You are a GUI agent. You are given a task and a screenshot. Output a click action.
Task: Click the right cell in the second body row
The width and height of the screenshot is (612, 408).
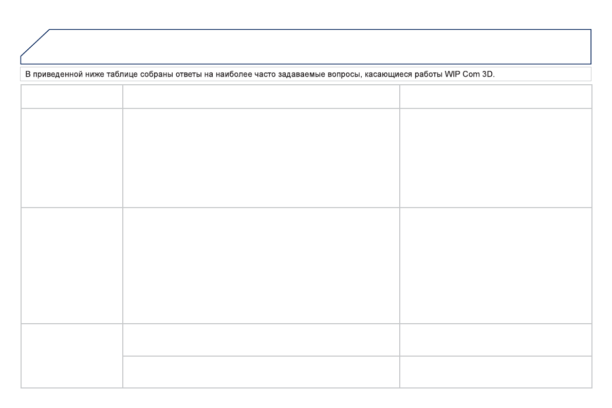(x=495, y=265)
